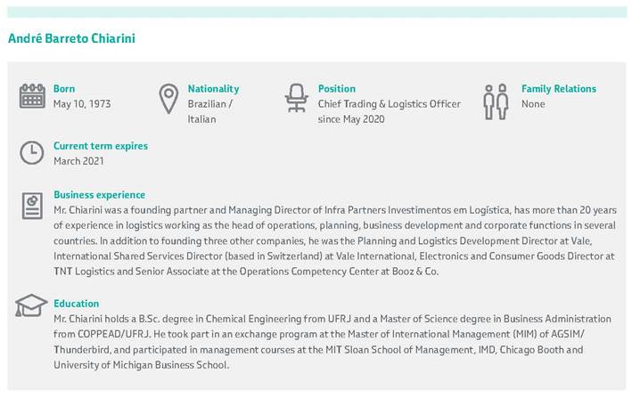Click the Chief Trading & Logistics Officer text
Image resolution: width=632 pixels, height=398 pixels.
click(390, 104)
